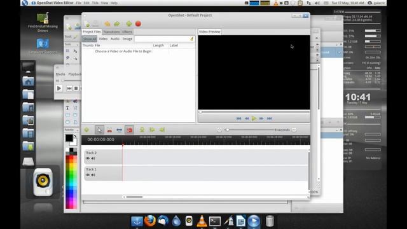Screen dimensions: 407x229
Task: Click the Redo arrow in OpenShot toolbar
Action: pyautogui.click(x=117, y=24)
